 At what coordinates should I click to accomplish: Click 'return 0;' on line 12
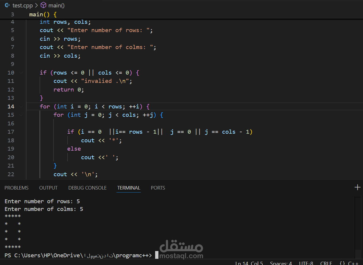tap(69, 89)
